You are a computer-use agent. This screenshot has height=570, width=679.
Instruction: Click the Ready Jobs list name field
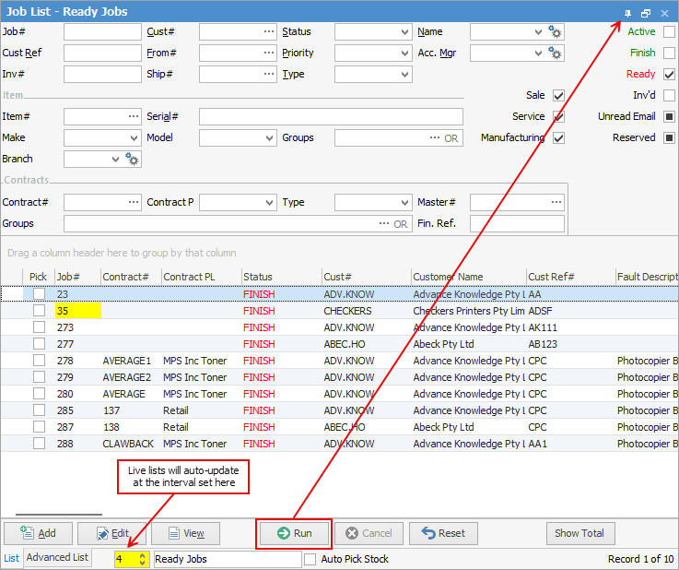tap(228, 559)
